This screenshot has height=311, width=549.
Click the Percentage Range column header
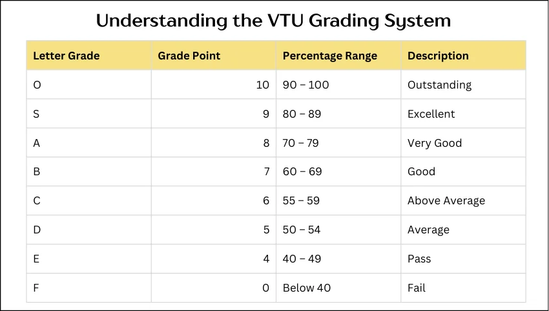[330, 56]
